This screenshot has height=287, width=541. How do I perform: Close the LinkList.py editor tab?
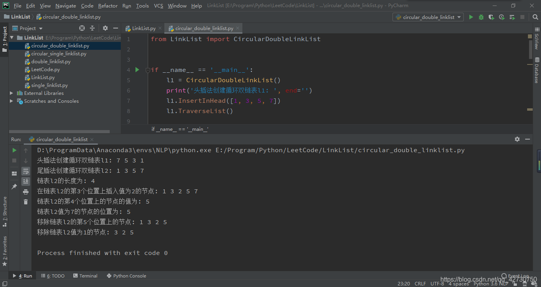coord(160,28)
